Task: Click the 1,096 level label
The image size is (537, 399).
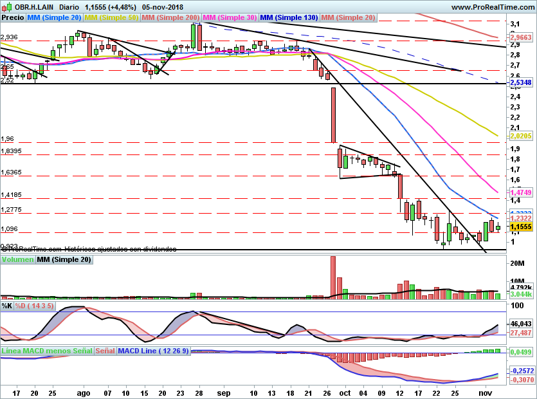Action: pos(9,228)
